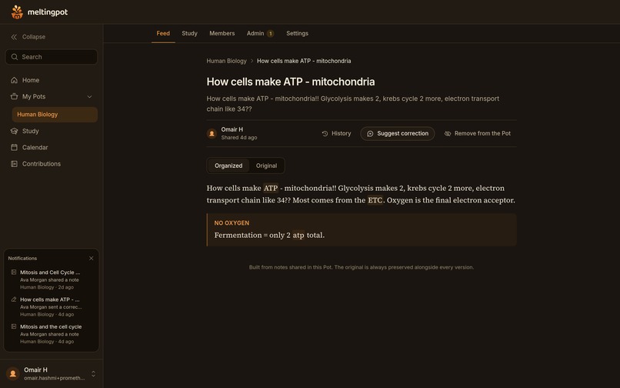Click the highlighted ATP term in note
This screenshot has height=388, width=620.
click(271, 188)
